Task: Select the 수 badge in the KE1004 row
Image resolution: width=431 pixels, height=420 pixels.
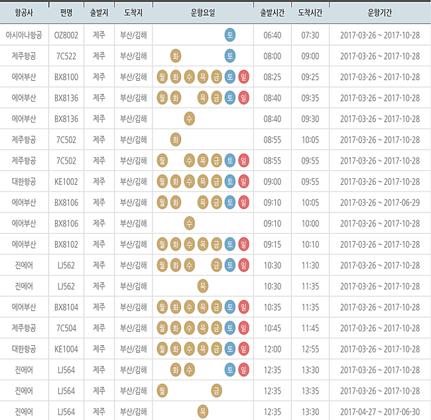Action: [x=189, y=349]
